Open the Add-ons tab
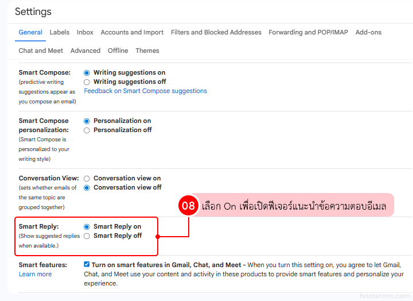This screenshot has width=413, height=301. (x=368, y=32)
